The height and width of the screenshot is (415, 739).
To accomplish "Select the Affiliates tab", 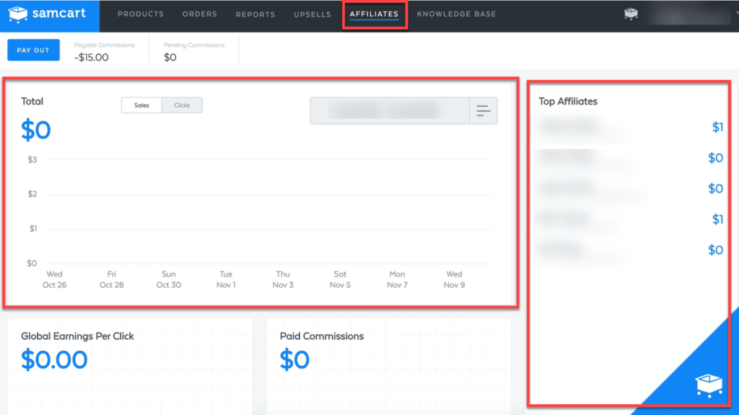I will (x=374, y=14).
